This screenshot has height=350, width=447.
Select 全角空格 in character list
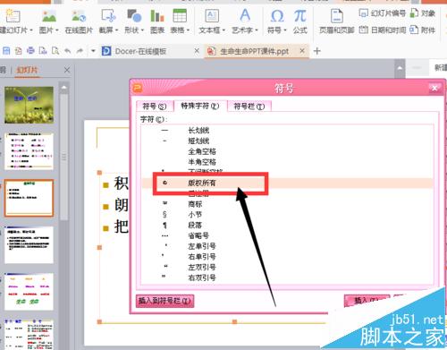[287, 151]
